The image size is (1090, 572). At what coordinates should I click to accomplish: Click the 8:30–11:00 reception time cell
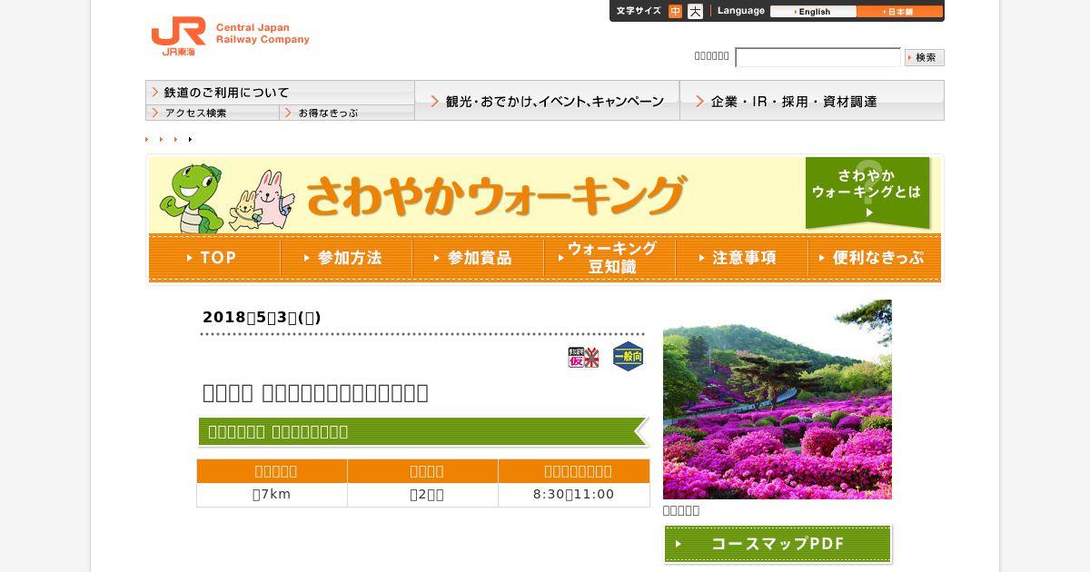point(574,495)
